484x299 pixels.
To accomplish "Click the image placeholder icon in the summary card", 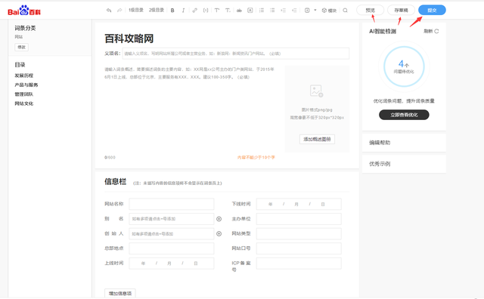I will 316,91.
